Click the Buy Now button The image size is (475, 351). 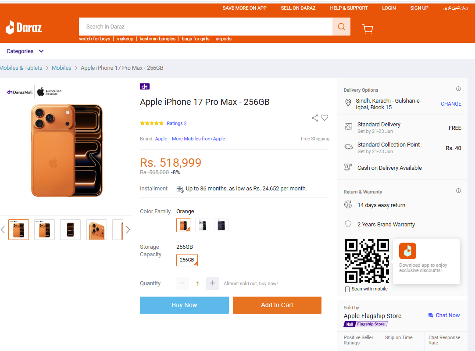coord(184,305)
